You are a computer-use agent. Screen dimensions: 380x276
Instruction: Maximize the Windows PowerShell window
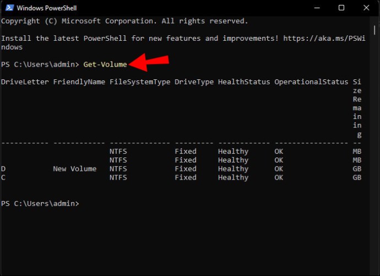[x=341, y=8]
